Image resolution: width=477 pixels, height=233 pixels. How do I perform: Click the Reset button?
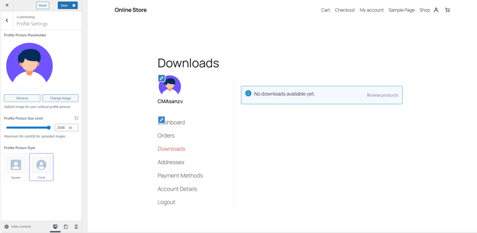42,5
